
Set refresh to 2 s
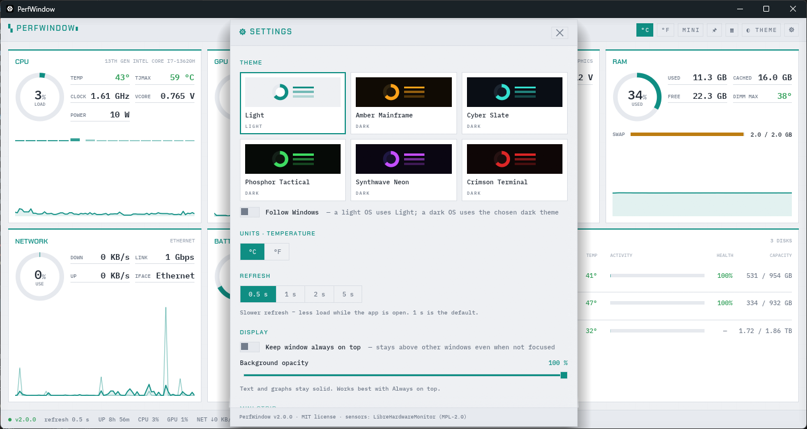pos(320,294)
